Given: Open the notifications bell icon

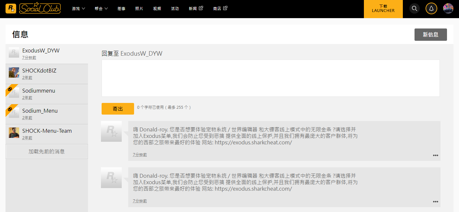Looking at the screenshot, I should pyautogui.click(x=431, y=8).
